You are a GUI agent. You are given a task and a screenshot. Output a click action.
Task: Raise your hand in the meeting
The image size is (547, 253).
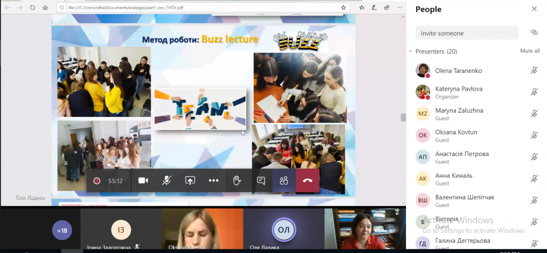(236, 181)
